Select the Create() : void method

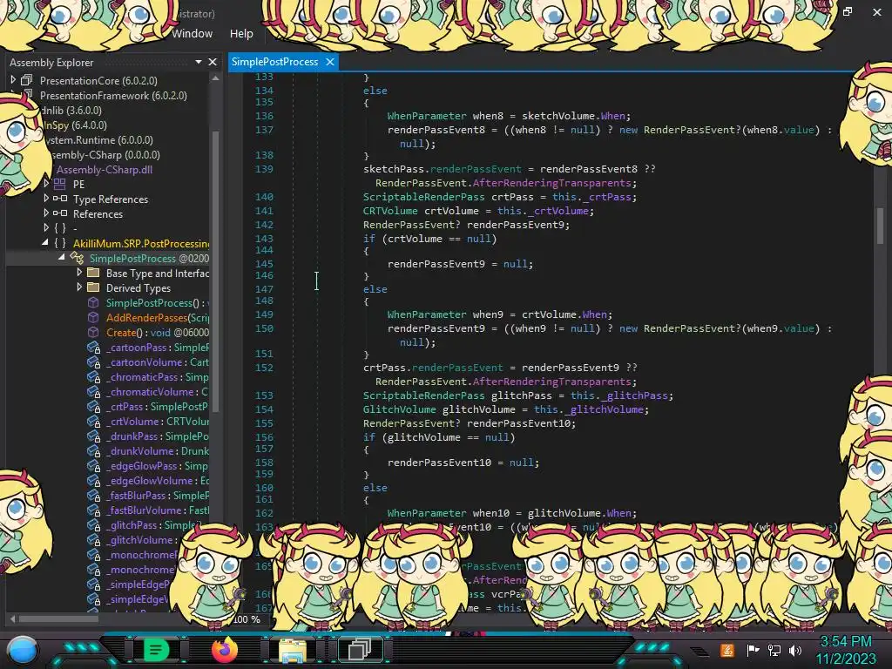[158, 332]
